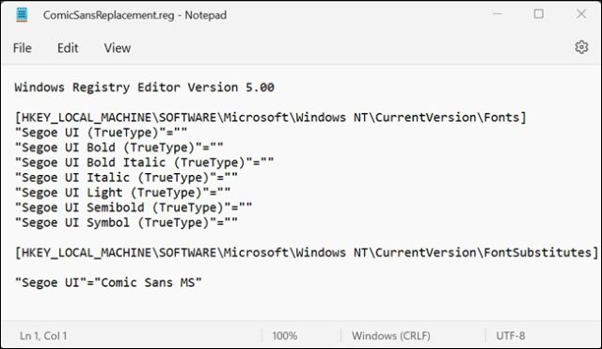Open the File menu
Viewport: 602px width, 349px height.
pos(23,48)
